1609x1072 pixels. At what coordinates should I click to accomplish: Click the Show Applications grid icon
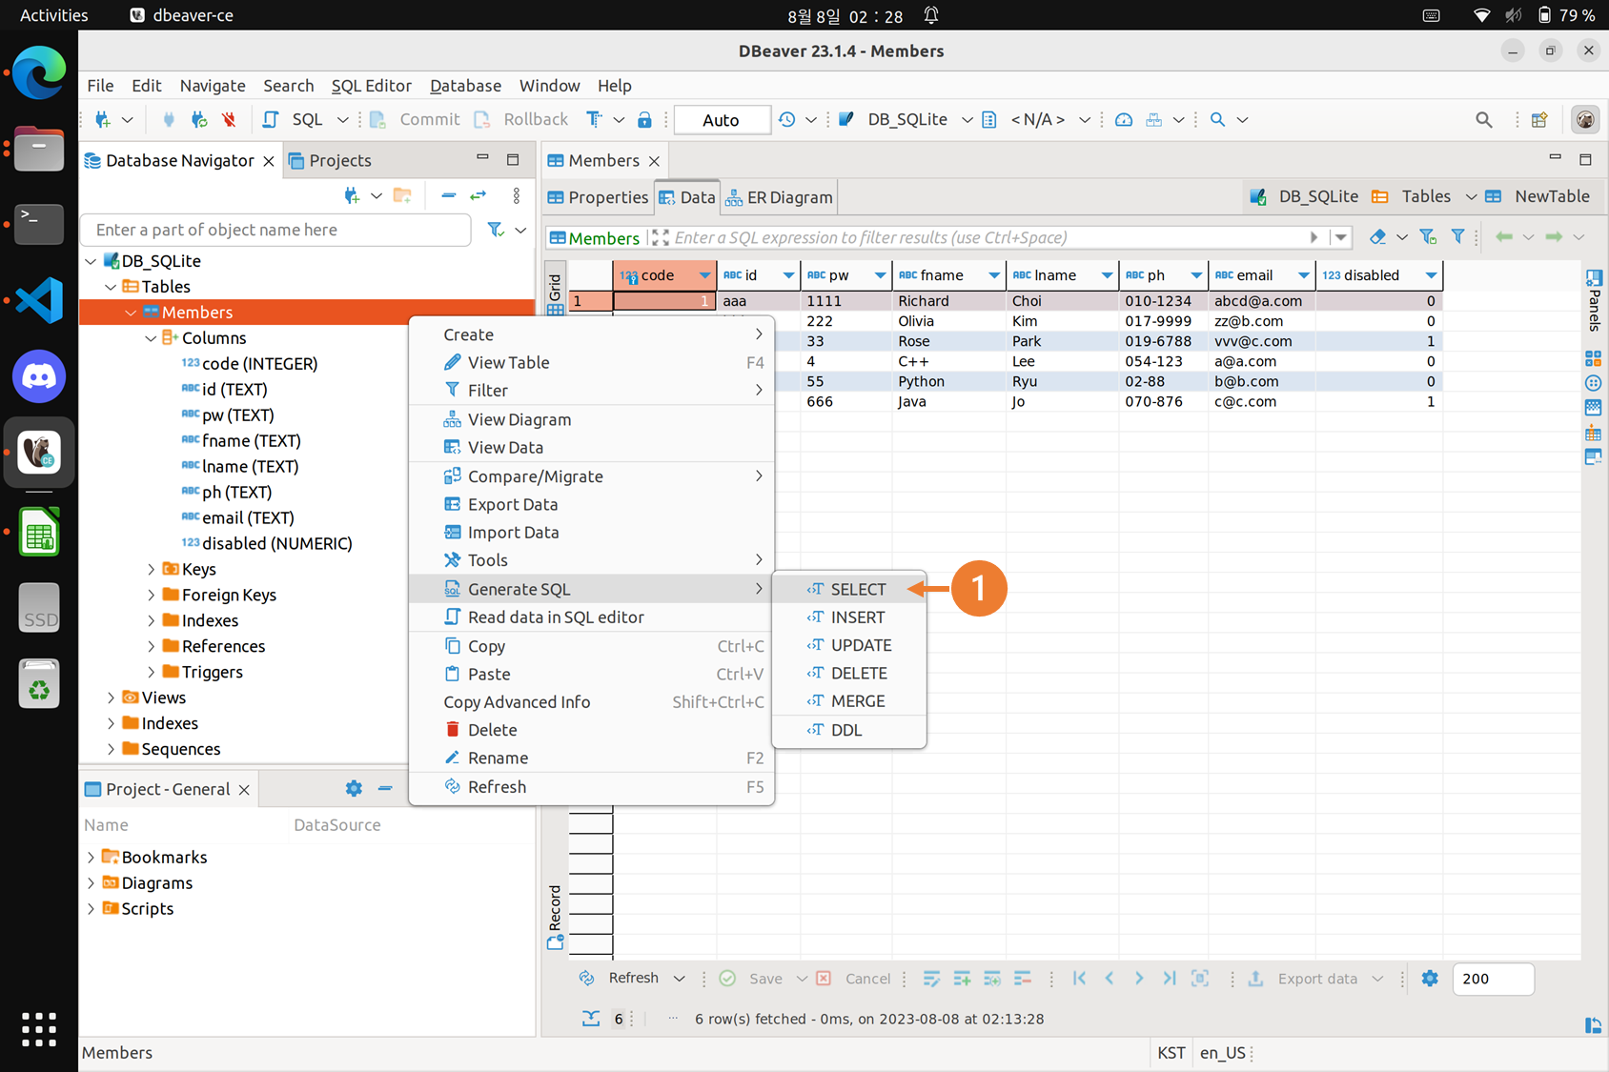point(39,1030)
